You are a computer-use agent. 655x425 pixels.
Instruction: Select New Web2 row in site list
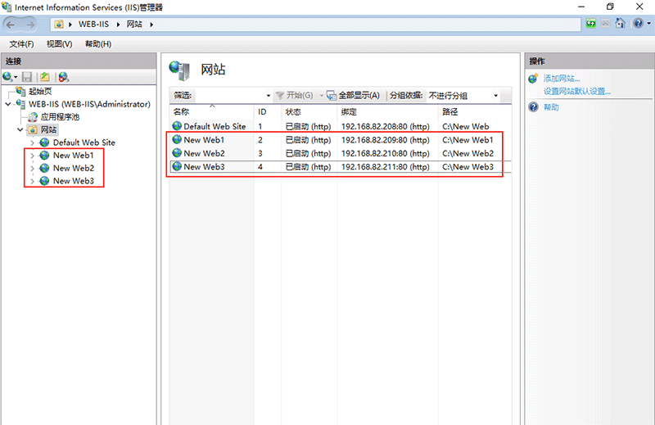click(x=341, y=153)
